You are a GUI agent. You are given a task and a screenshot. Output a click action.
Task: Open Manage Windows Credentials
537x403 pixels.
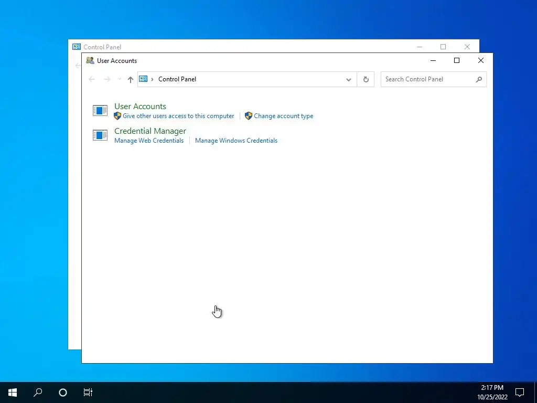pyautogui.click(x=237, y=141)
